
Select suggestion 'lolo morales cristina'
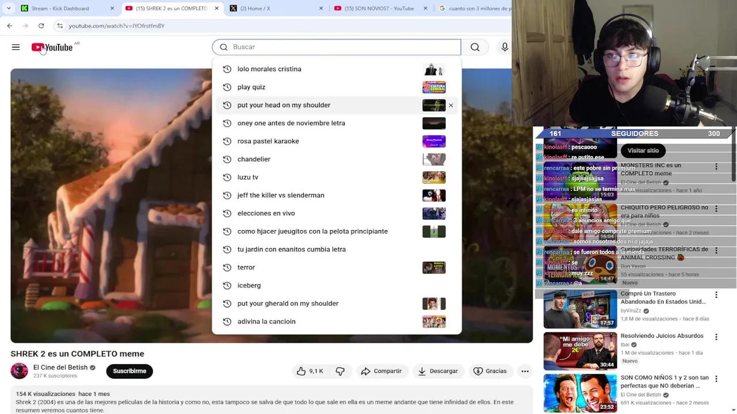(337, 69)
